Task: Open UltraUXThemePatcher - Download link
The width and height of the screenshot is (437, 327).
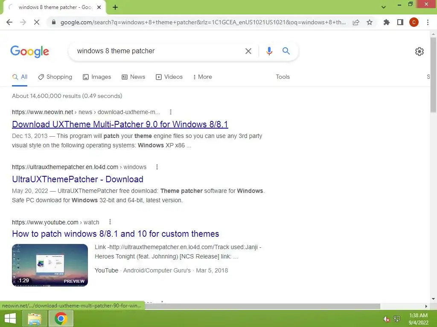Action: pos(78,179)
